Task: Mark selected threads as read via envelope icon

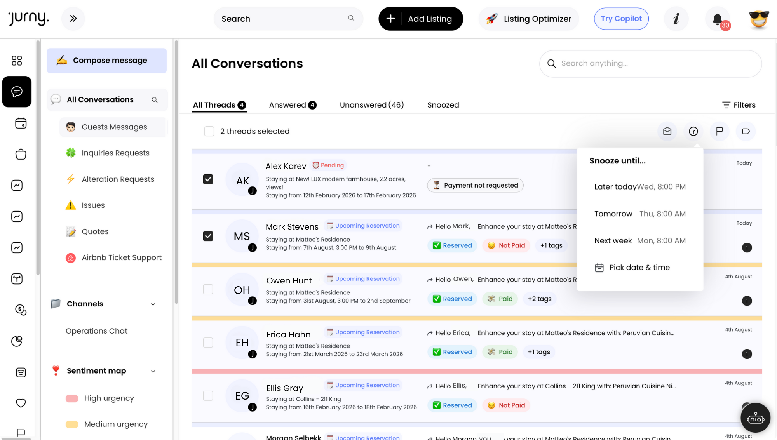Action: tap(667, 131)
